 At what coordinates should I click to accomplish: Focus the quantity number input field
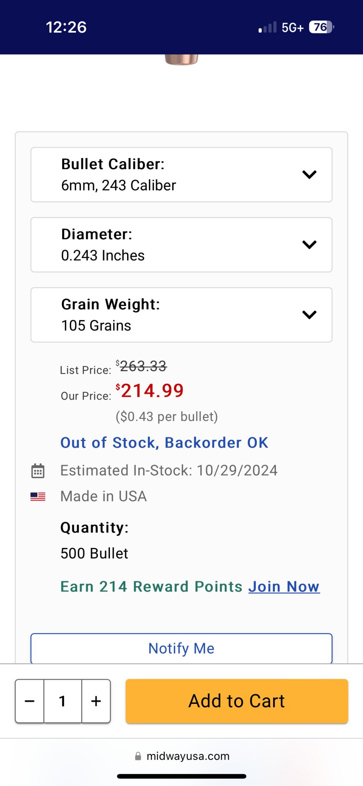tap(63, 701)
